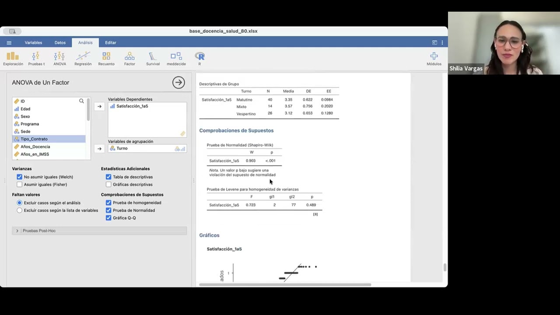
Task: Open the Factor analysis menu
Action: click(129, 59)
